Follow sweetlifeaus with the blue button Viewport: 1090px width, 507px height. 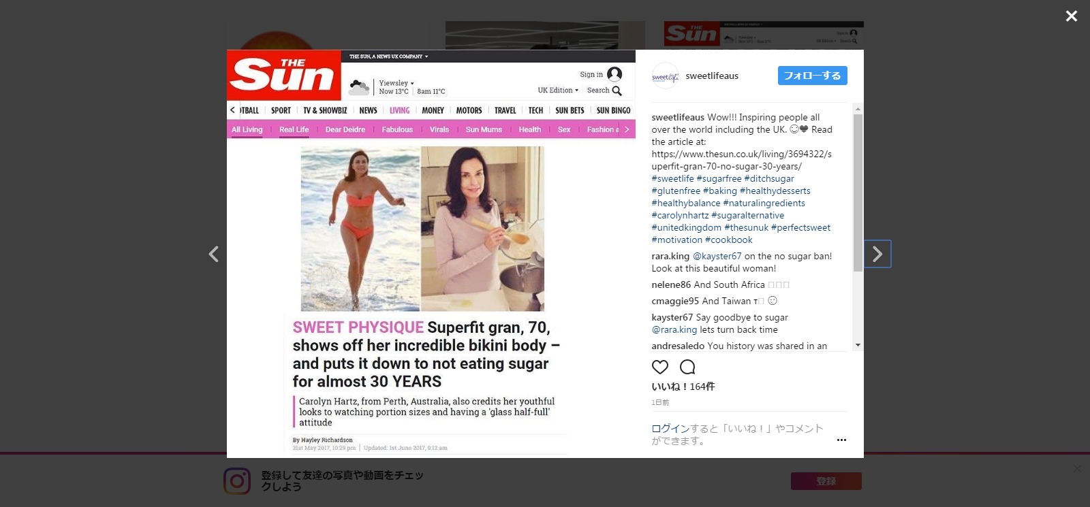(x=812, y=76)
